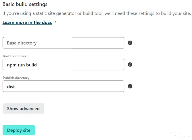This screenshot has width=192, height=140.
Task: Open the info tooltip for Build command
Action: pyautogui.click(x=130, y=64)
